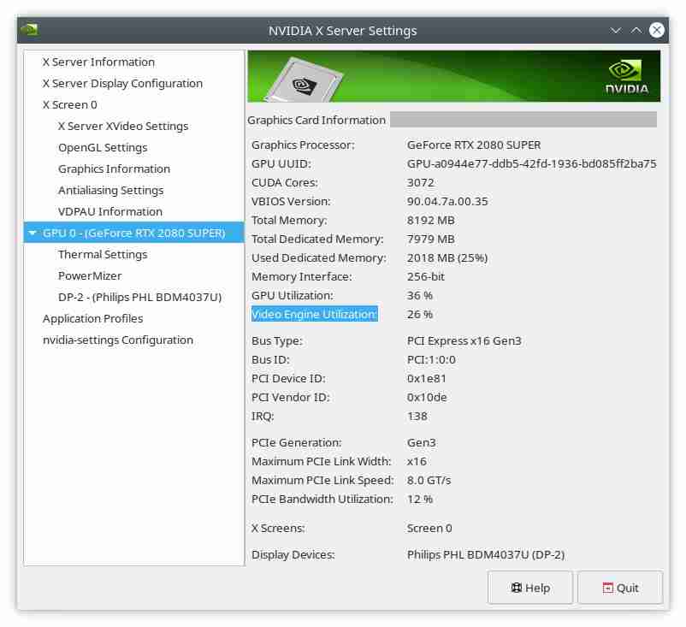Click the CUDA Cores value 3072
The width and height of the screenshot is (686, 627).
click(x=421, y=183)
